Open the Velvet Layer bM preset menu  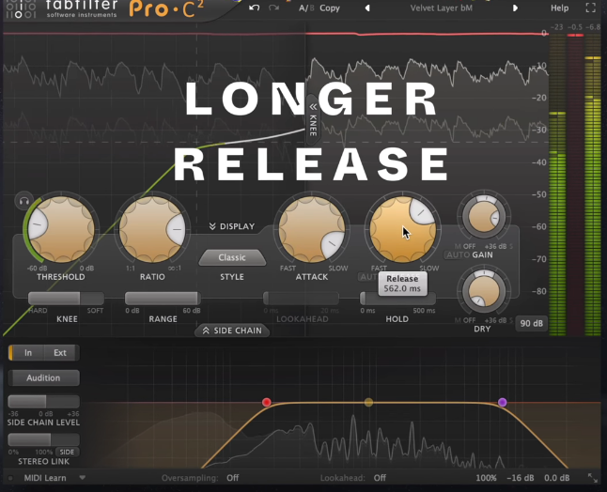441,8
